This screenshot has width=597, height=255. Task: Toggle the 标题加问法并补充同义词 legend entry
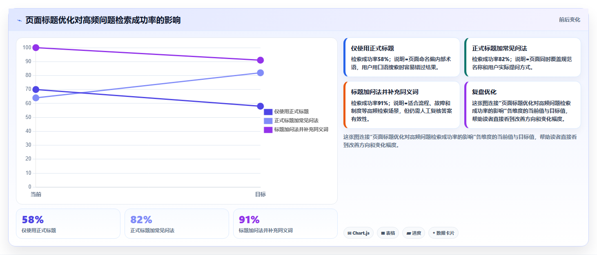pos(296,130)
